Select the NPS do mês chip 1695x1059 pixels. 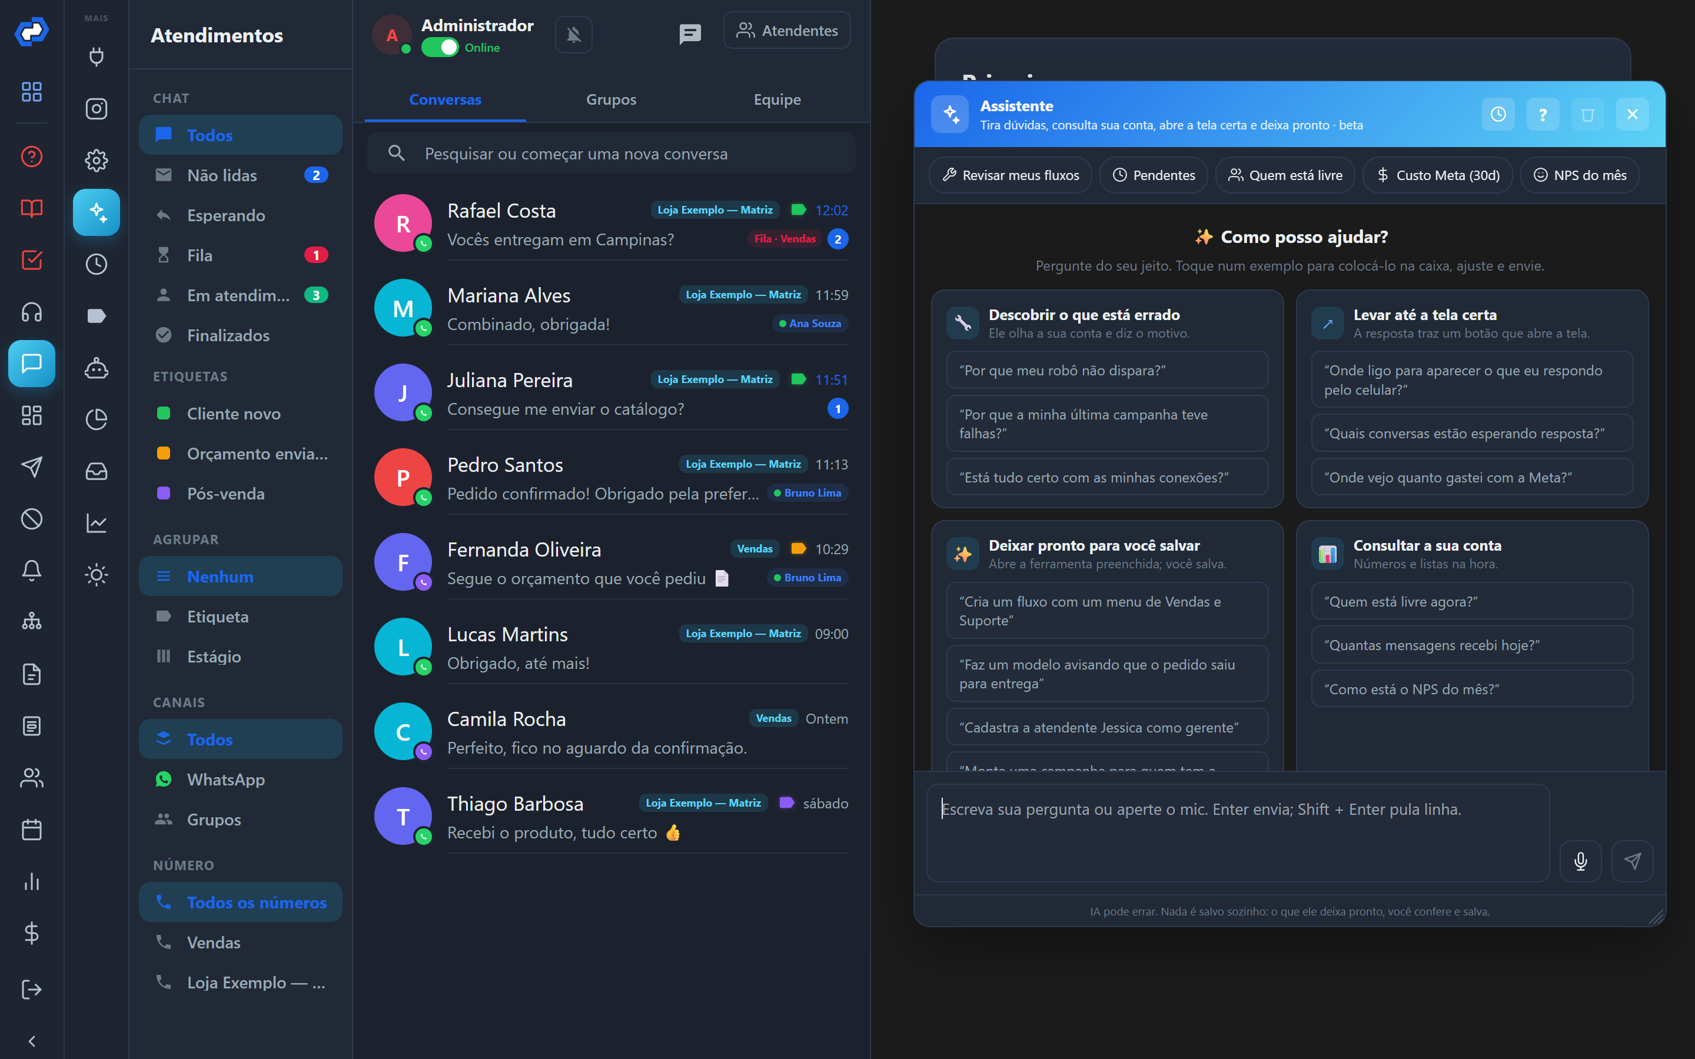tap(1580, 175)
